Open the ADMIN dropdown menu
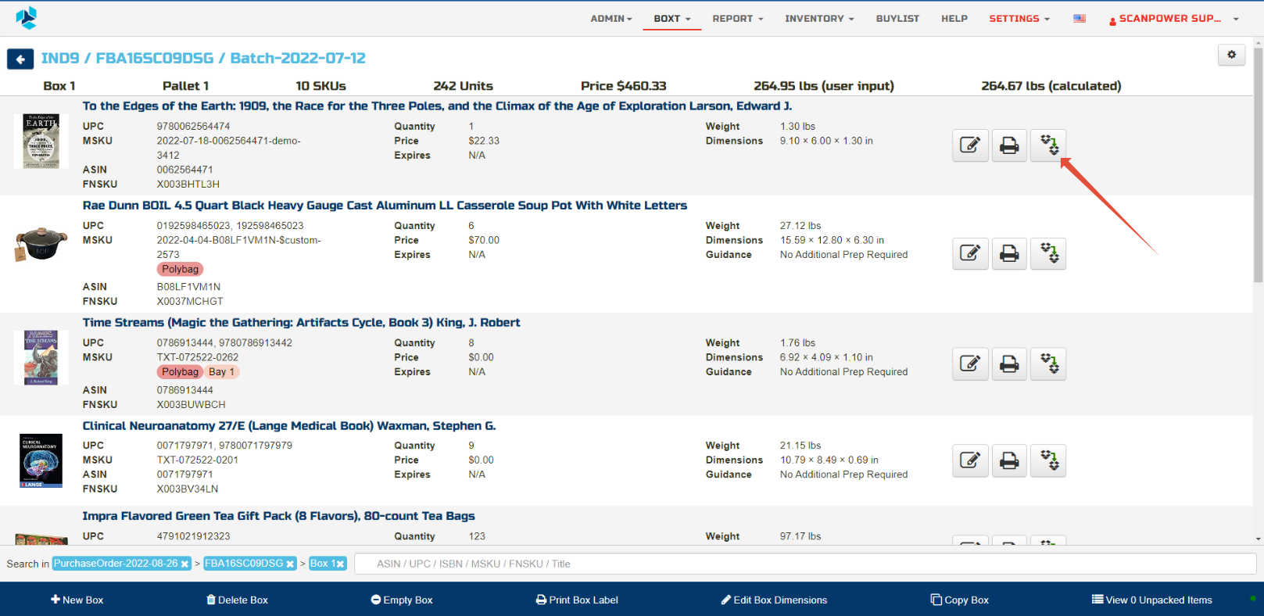The image size is (1264, 616). point(611,19)
